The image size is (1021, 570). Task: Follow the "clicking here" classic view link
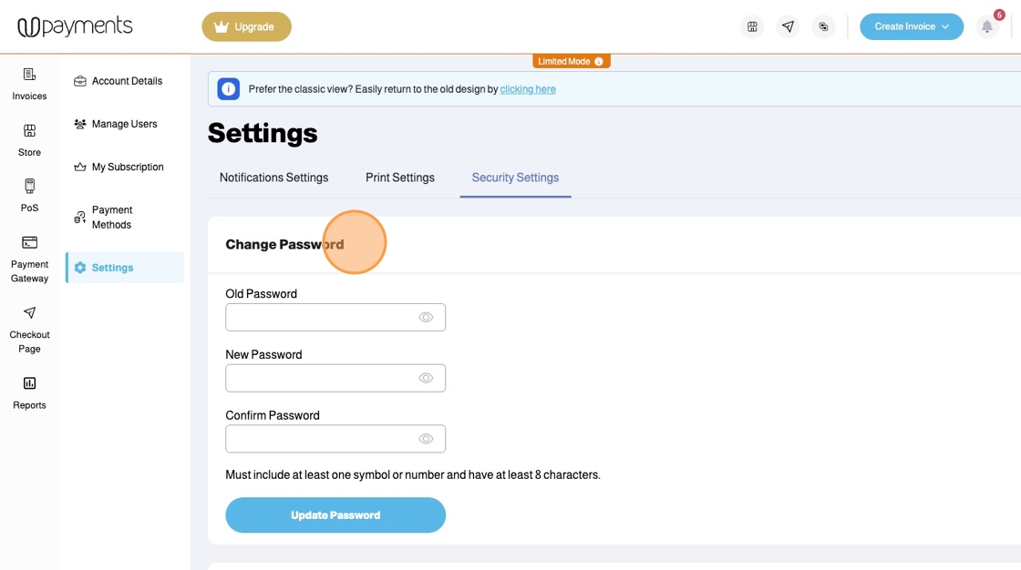click(x=528, y=89)
